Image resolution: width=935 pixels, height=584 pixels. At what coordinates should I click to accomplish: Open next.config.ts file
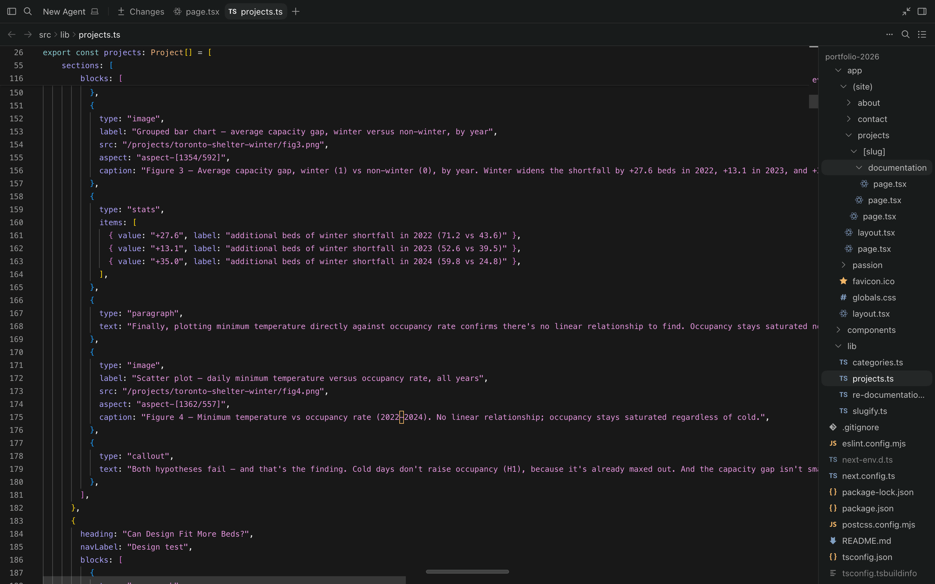point(877,476)
